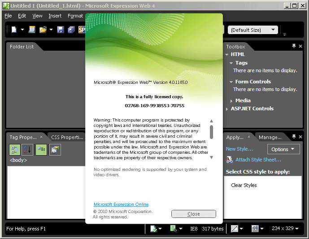The height and width of the screenshot is (239, 309).
Task: Open the Options dropdown button
Action: click(x=283, y=149)
